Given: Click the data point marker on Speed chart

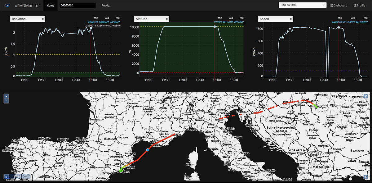Looking at the screenshot, I should click(339, 28).
